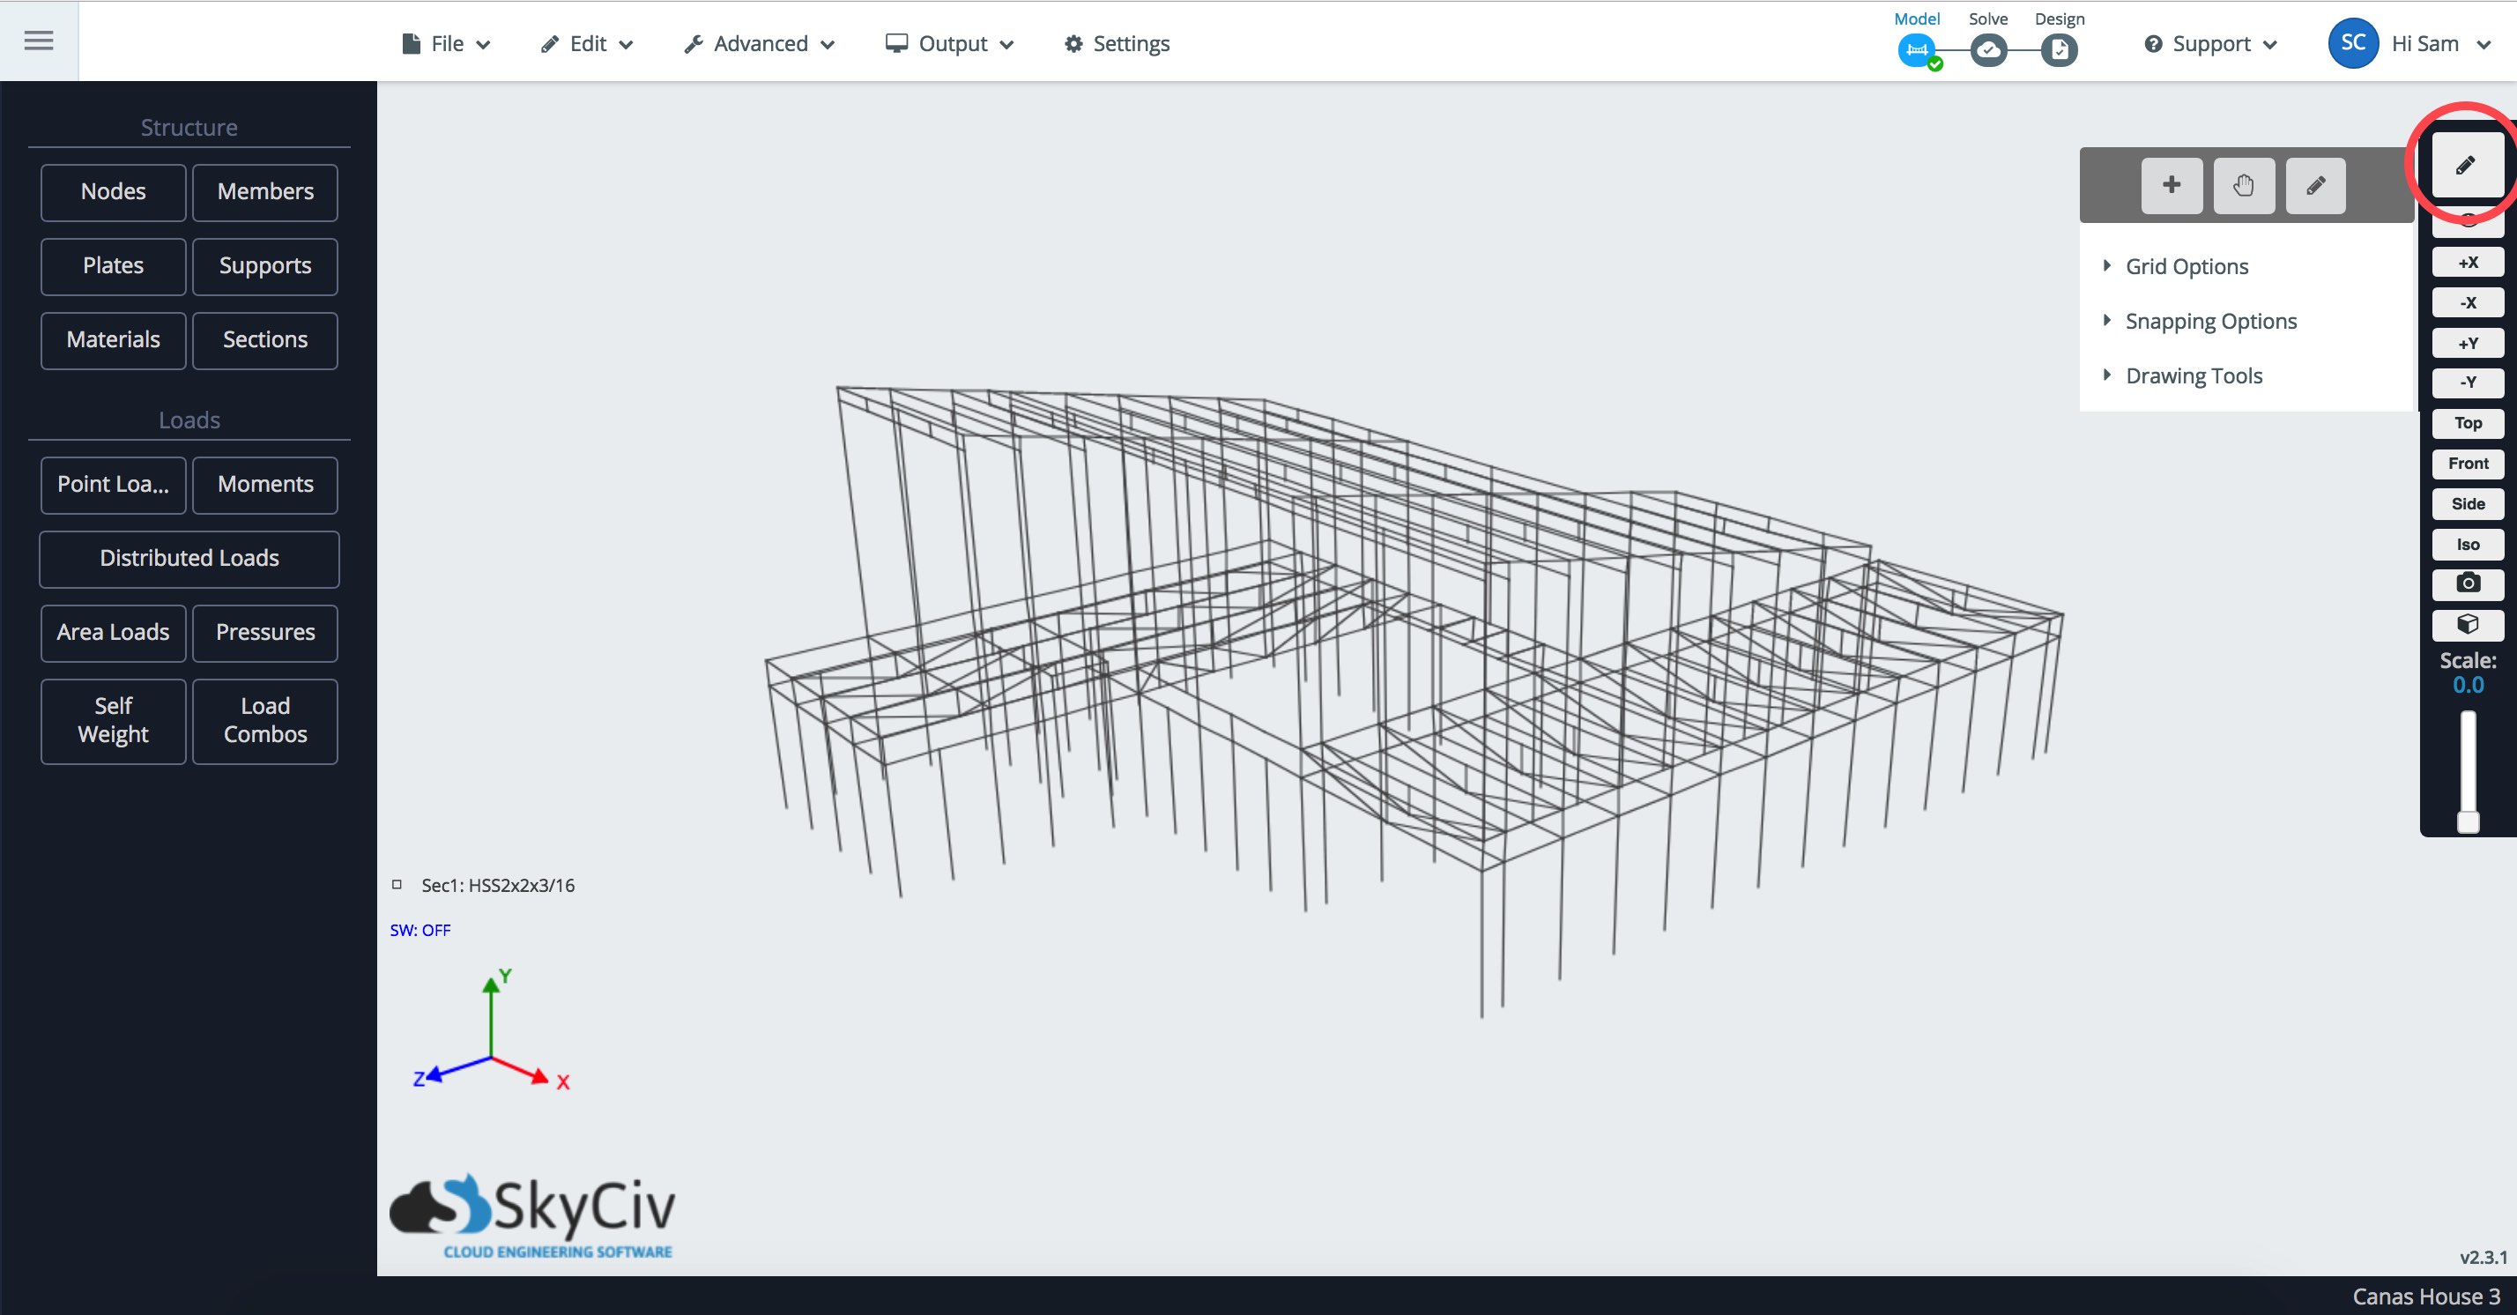Expand Grid Options
This screenshot has height=1315, width=2517.
[2186, 267]
